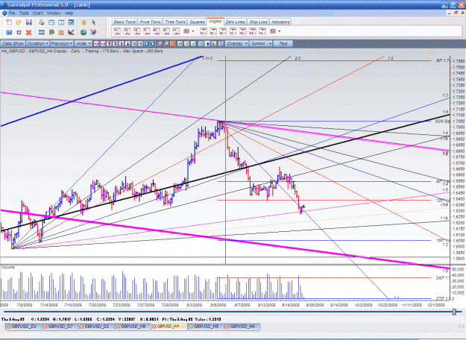Switch to the Indicators tab
Viewport: 466px width, 340px height.
(280, 22)
